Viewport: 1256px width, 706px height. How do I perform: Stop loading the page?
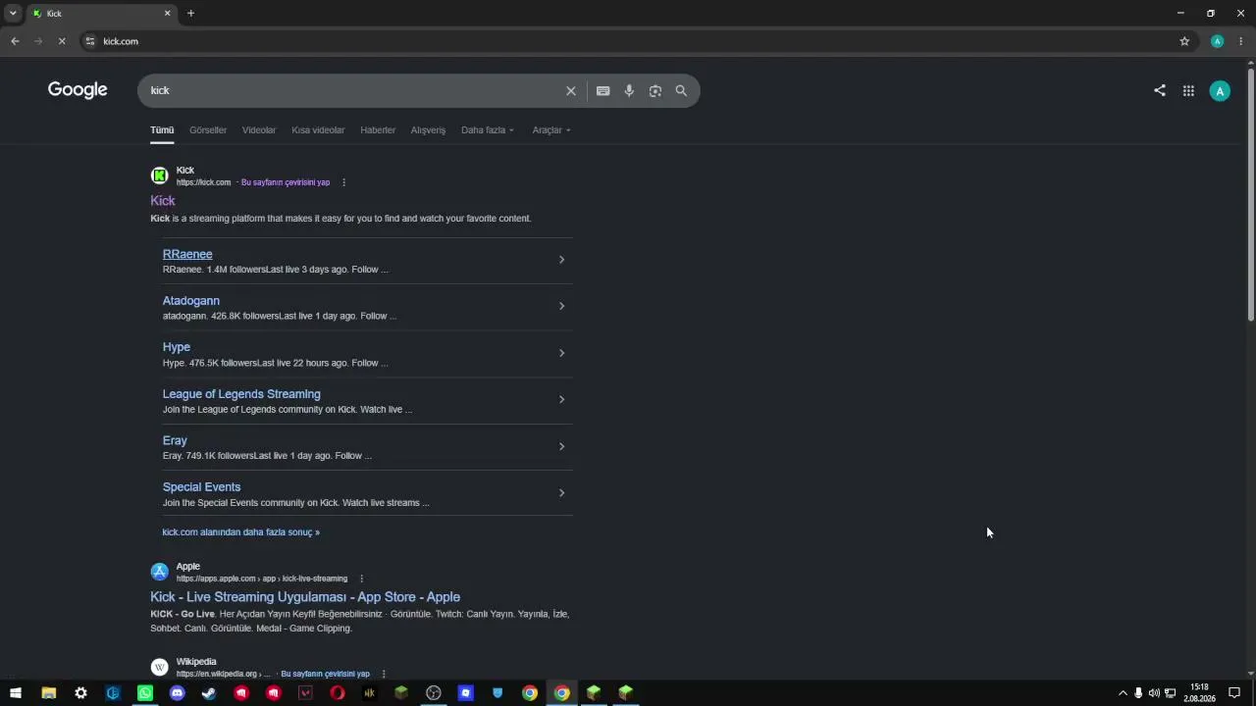tap(62, 41)
